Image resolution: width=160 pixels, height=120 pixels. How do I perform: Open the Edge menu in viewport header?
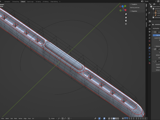pos(25,118)
